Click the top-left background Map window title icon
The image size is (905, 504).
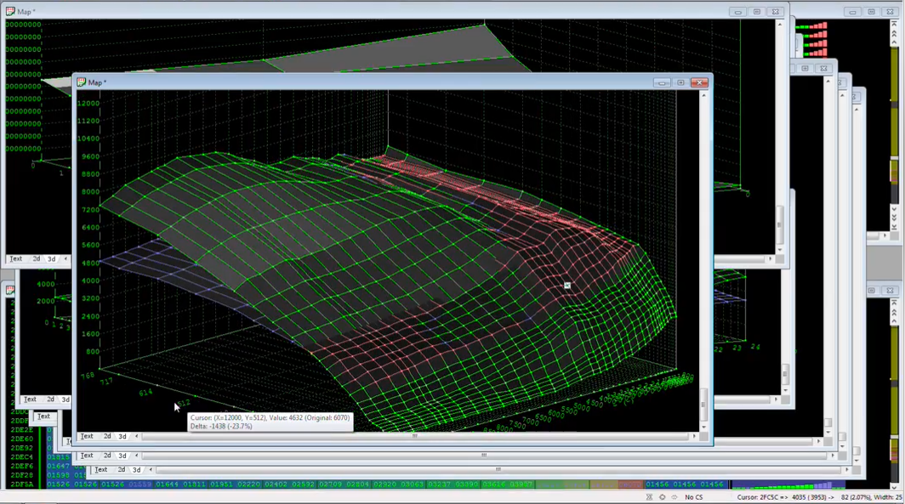tap(10, 11)
